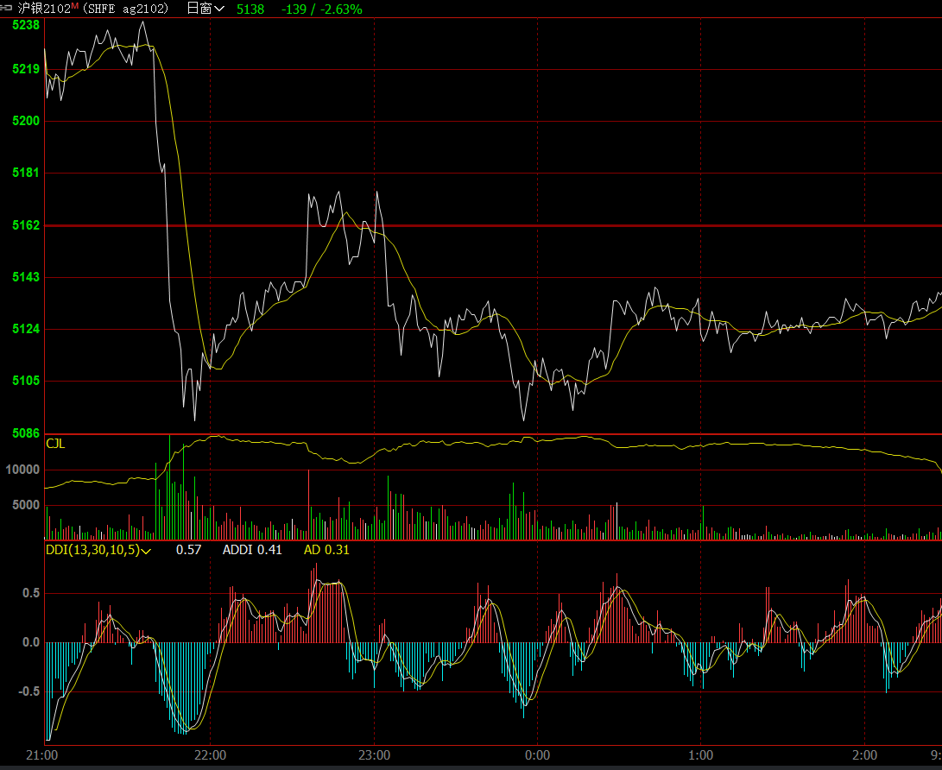
Task: Click the 22:00 time axis label
Action: coord(211,755)
